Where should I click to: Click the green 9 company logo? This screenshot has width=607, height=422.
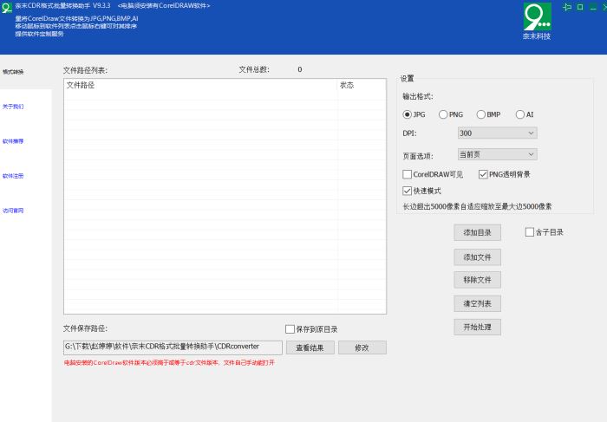pyautogui.click(x=538, y=16)
